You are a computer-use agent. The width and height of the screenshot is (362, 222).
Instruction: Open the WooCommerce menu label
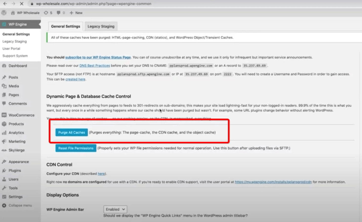click(x=22, y=115)
